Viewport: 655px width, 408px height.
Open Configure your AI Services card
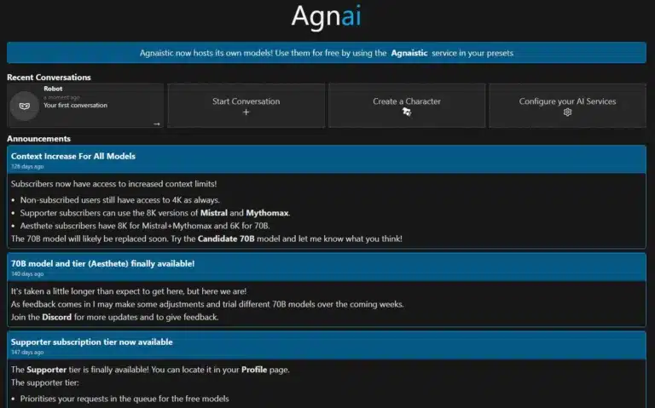tap(567, 106)
